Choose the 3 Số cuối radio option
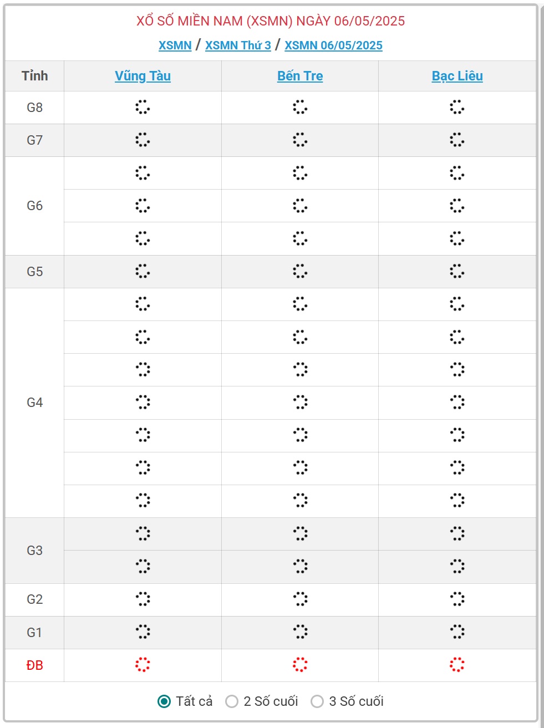Screen dimensions: 544x728 coord(317,701)
